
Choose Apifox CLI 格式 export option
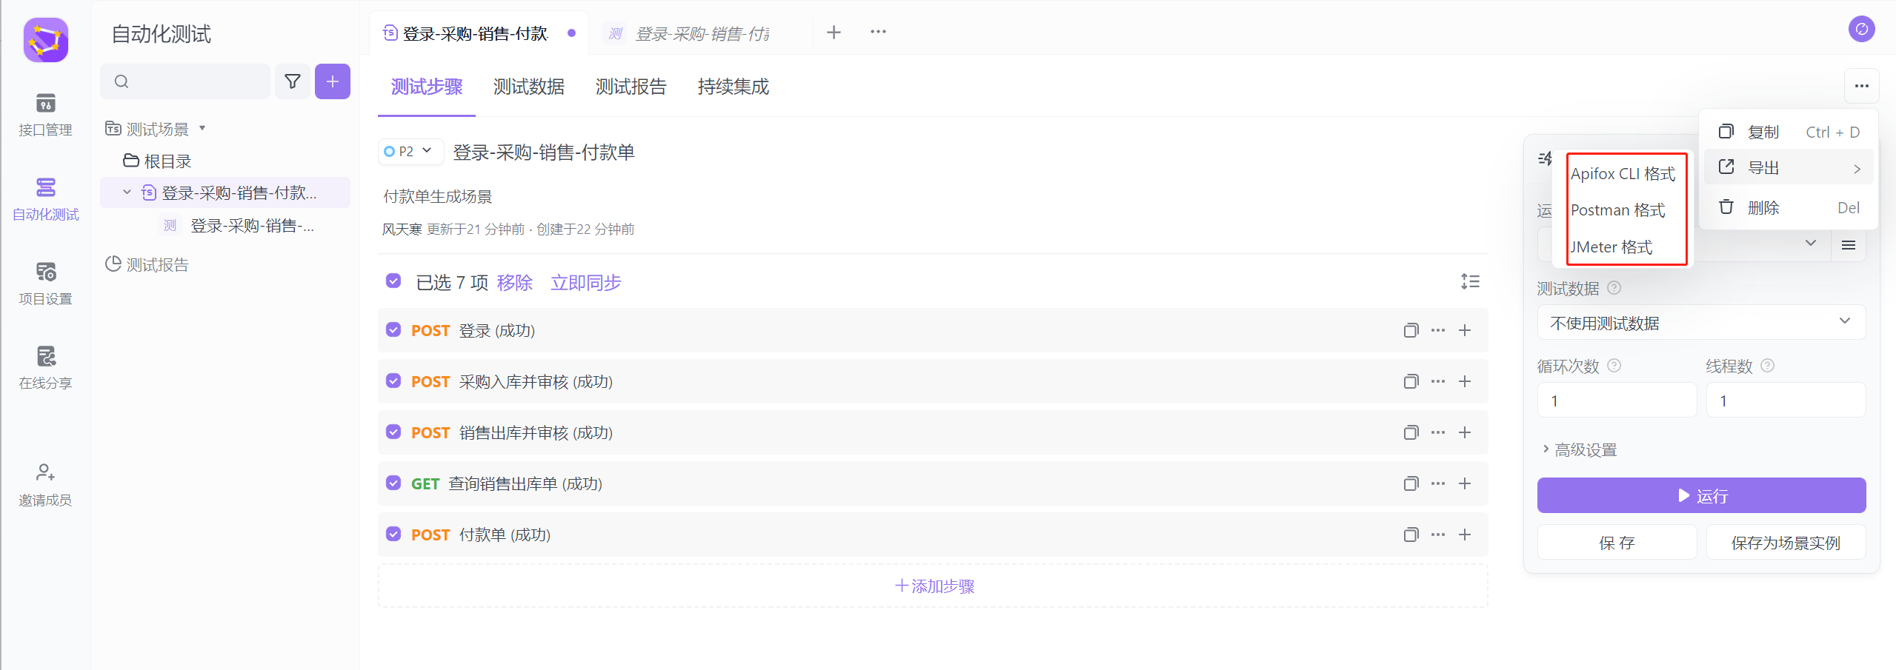pos(1623,174)
